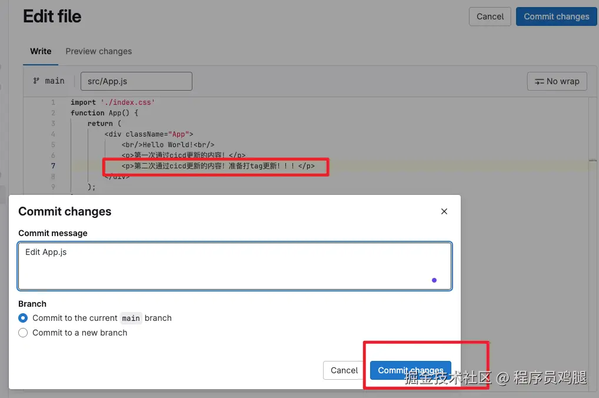Click the header Commit changes button
Image resolution: width=599 pixels, height=398 pixels.
click(556, 16)
